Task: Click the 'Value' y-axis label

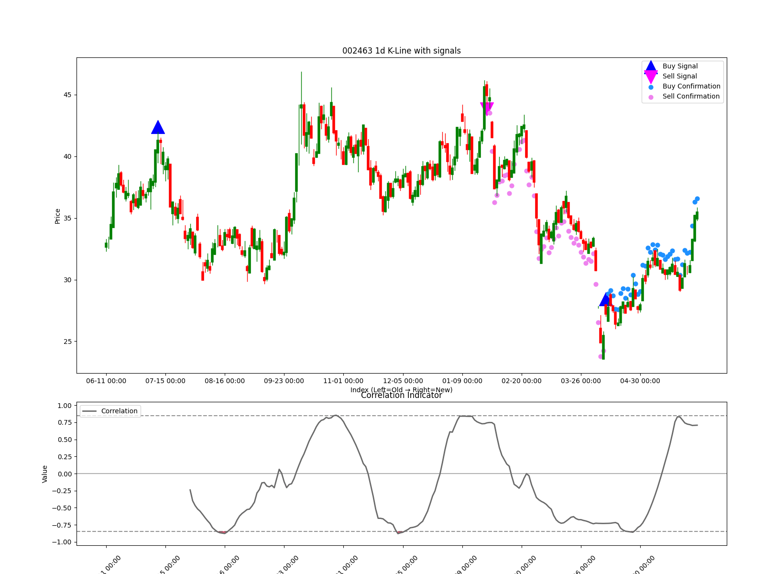Action: point(45,474)
